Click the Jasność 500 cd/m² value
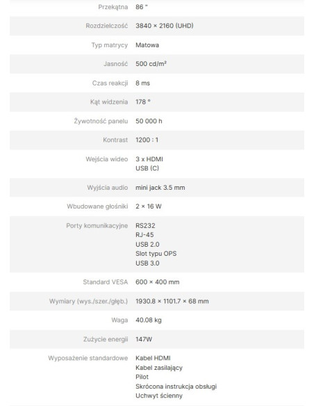Viewport: 314px width, 406px height. 151,64
